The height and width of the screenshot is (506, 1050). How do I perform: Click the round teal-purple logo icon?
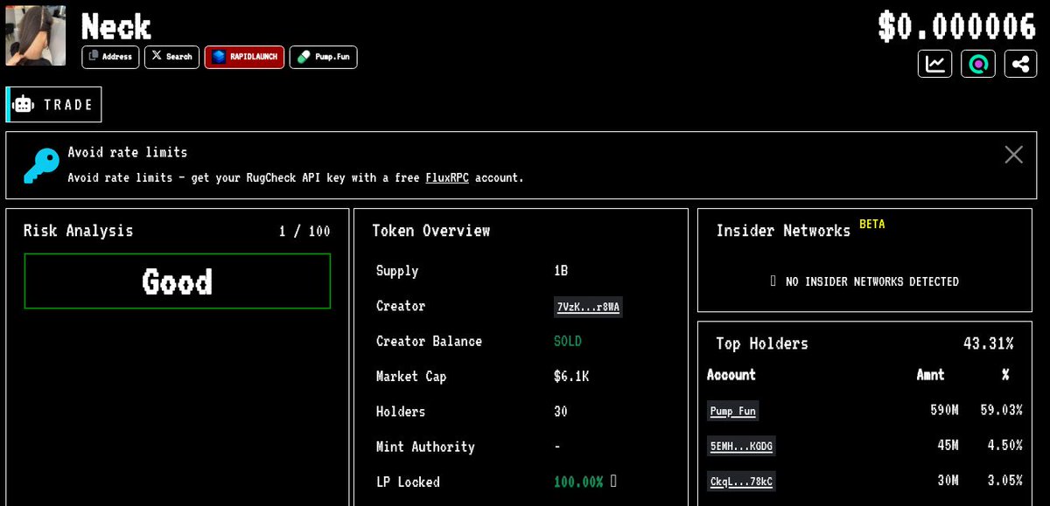pos(977,64)
